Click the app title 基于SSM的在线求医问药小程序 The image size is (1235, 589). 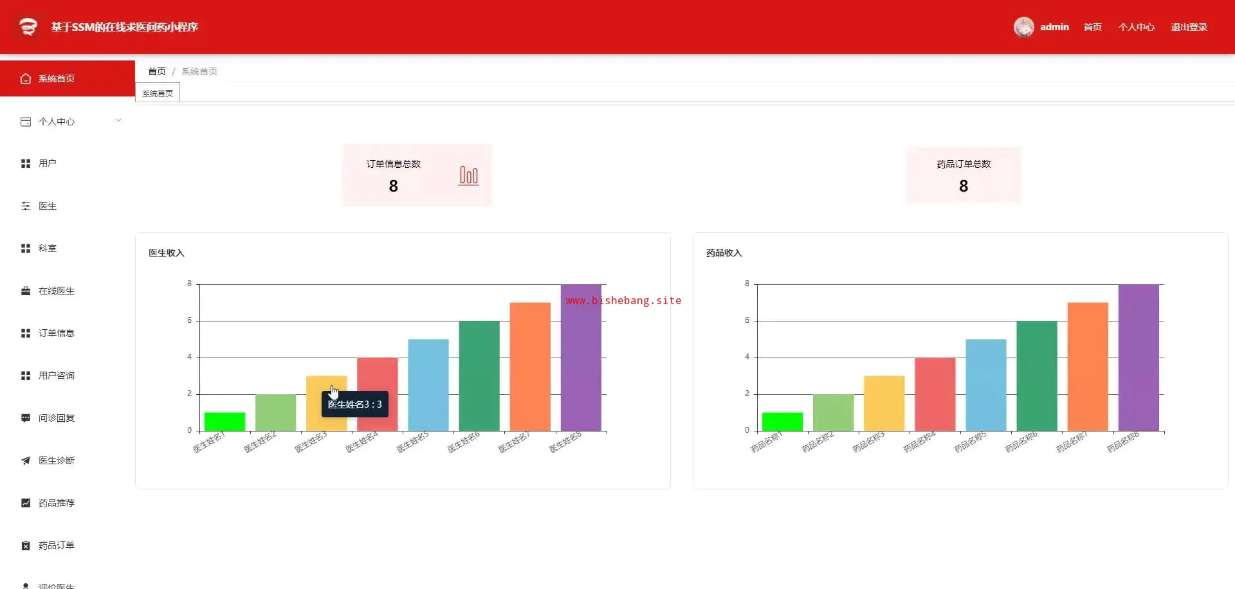click(125, 27)
